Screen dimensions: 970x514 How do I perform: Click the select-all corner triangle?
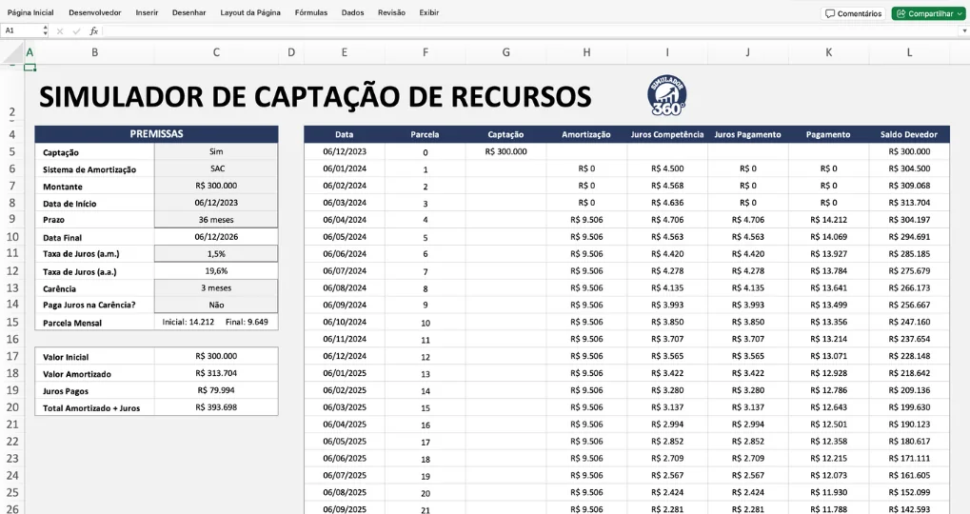[x=14, y=54]
